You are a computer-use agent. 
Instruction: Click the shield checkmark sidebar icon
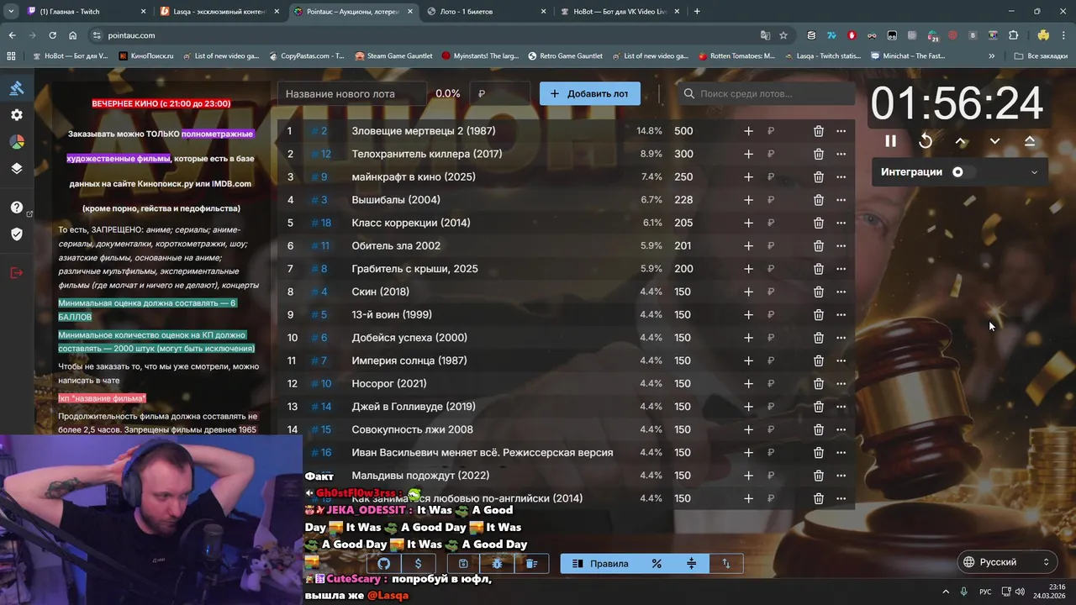[17, 234]
